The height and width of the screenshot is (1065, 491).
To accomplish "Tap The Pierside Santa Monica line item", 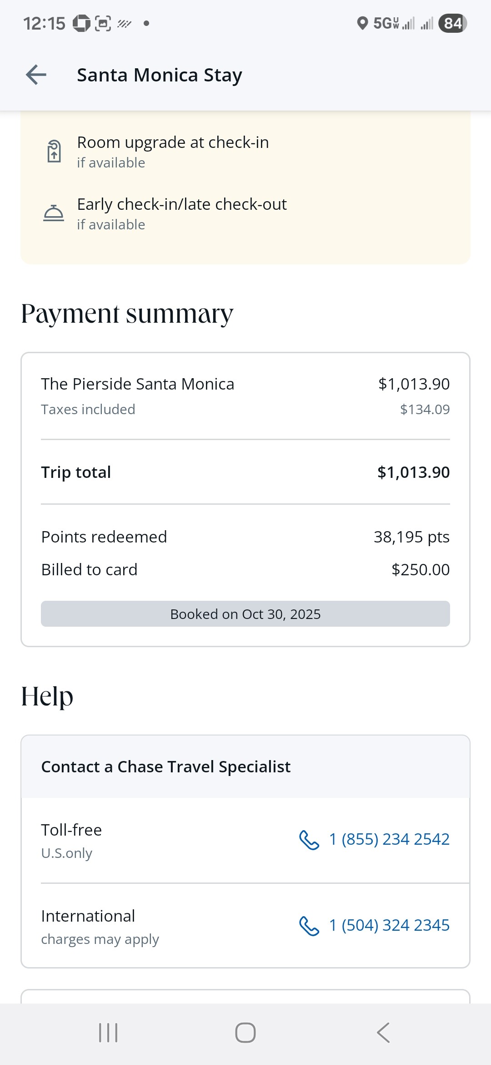I will point(138,384).
